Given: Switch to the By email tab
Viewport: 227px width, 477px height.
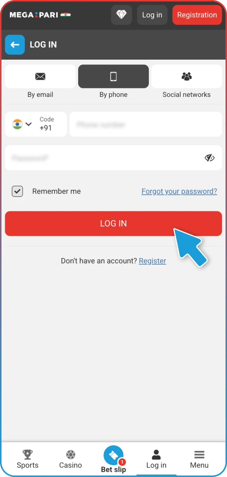Looking at the screenshot, I should pyautogui.click(x=40, y=82).
